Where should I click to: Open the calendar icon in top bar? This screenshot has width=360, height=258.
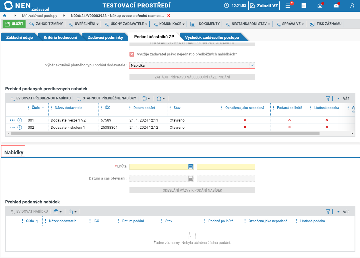click(304, 5)
